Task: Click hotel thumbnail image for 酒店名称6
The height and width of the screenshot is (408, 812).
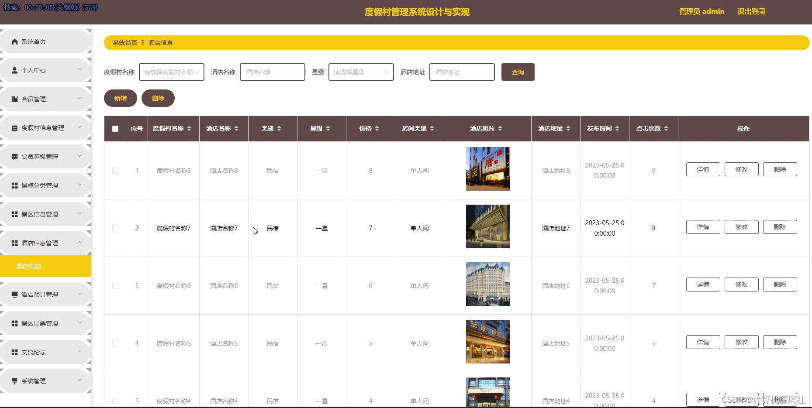Action: point(488,284)
